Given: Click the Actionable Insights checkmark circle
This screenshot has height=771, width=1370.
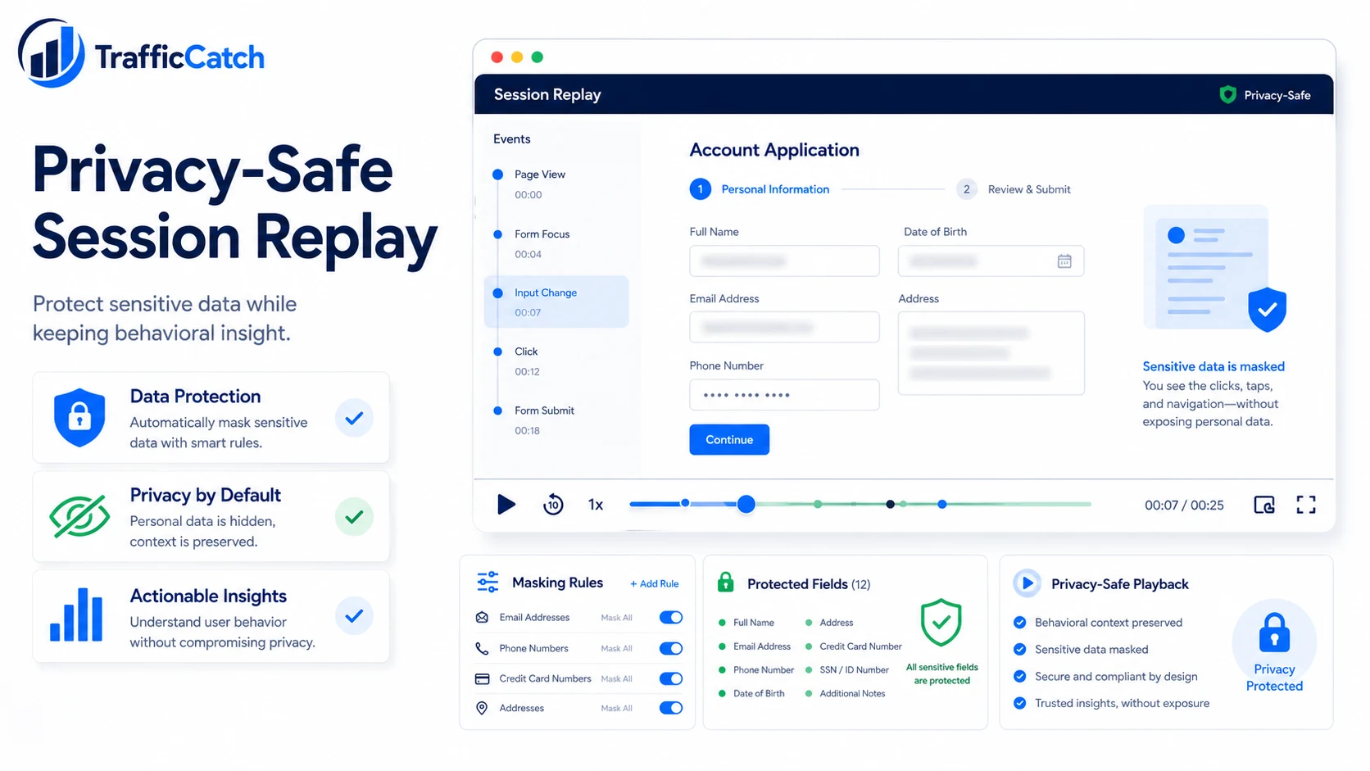Looking at the screenshot, I should click(x=354, y=615).
